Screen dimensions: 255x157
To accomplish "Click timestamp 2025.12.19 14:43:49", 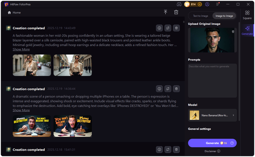I will tap(61, 28).
